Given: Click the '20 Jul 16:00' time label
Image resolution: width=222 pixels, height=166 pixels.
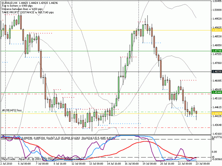Looking at the screenshot, I should [167, 164].
